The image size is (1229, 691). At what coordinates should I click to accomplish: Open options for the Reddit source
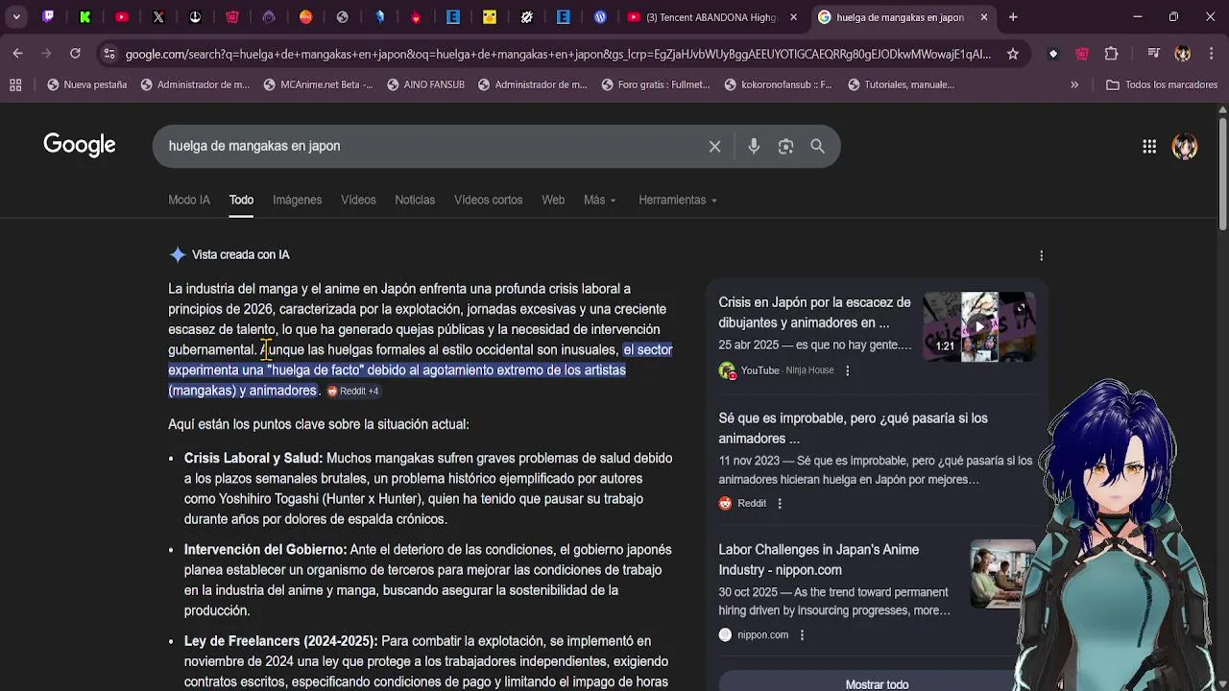pos(779,503)
